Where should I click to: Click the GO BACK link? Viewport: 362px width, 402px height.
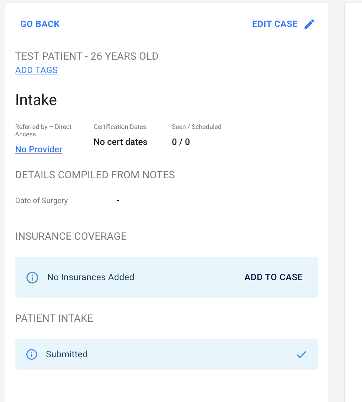click(40, 24)
